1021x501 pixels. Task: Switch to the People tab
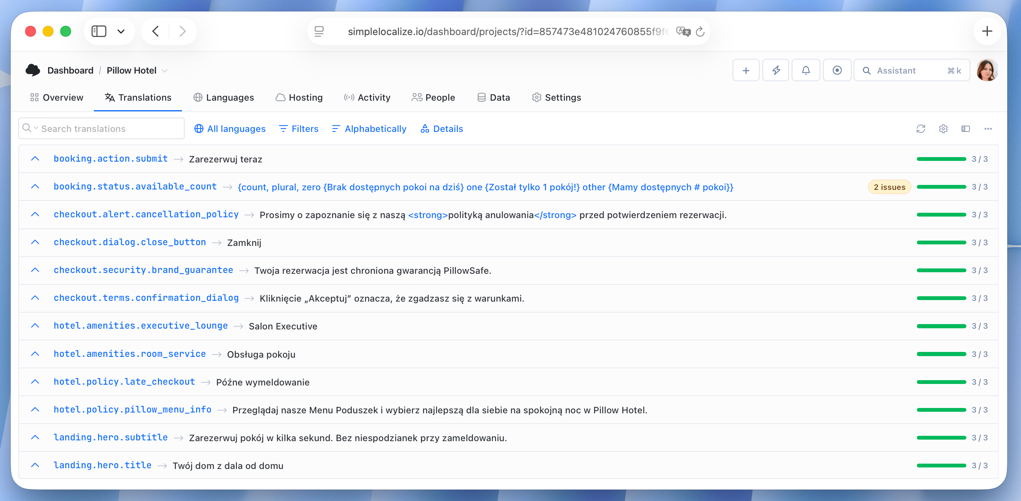(433, 98)
